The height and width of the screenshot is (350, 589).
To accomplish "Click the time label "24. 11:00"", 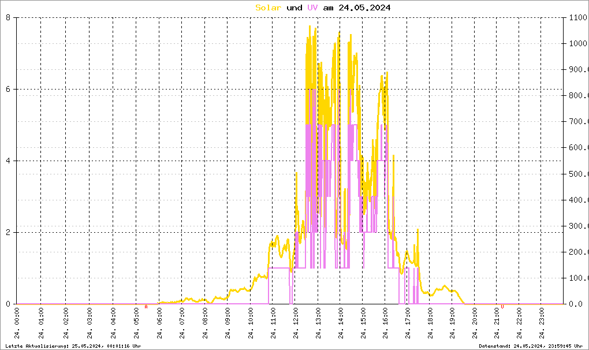I will pyautogui.click(x=273, y=323).
